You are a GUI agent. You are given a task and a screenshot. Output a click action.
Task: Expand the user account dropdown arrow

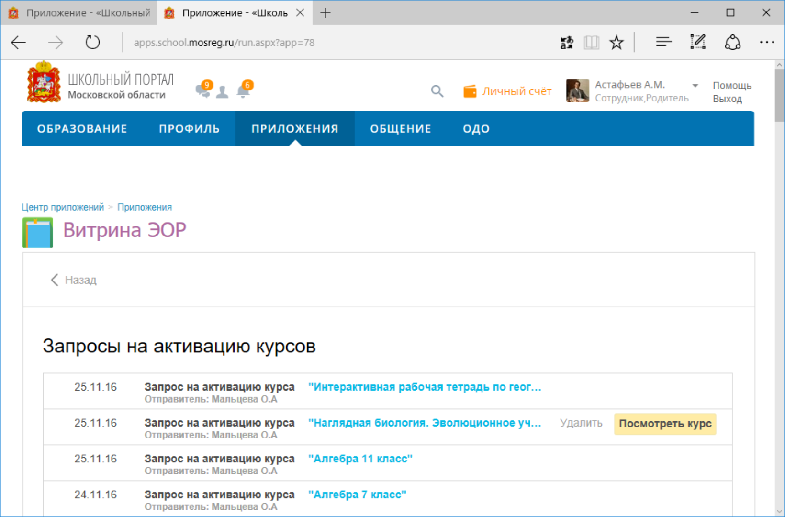(695, 86)
